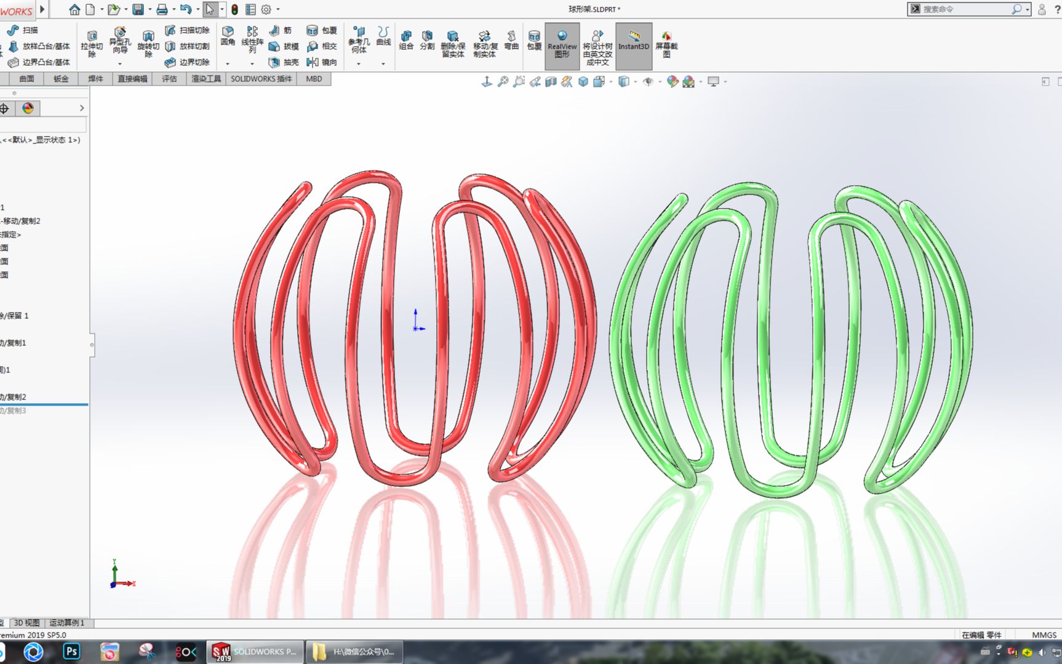The height and width of the screenshot is (664, 1062).
Task: Create a new document
Action: 90,9
